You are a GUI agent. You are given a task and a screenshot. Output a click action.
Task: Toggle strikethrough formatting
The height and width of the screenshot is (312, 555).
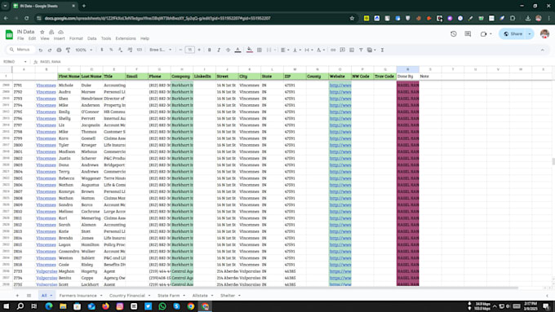click(x=228, y=50)
